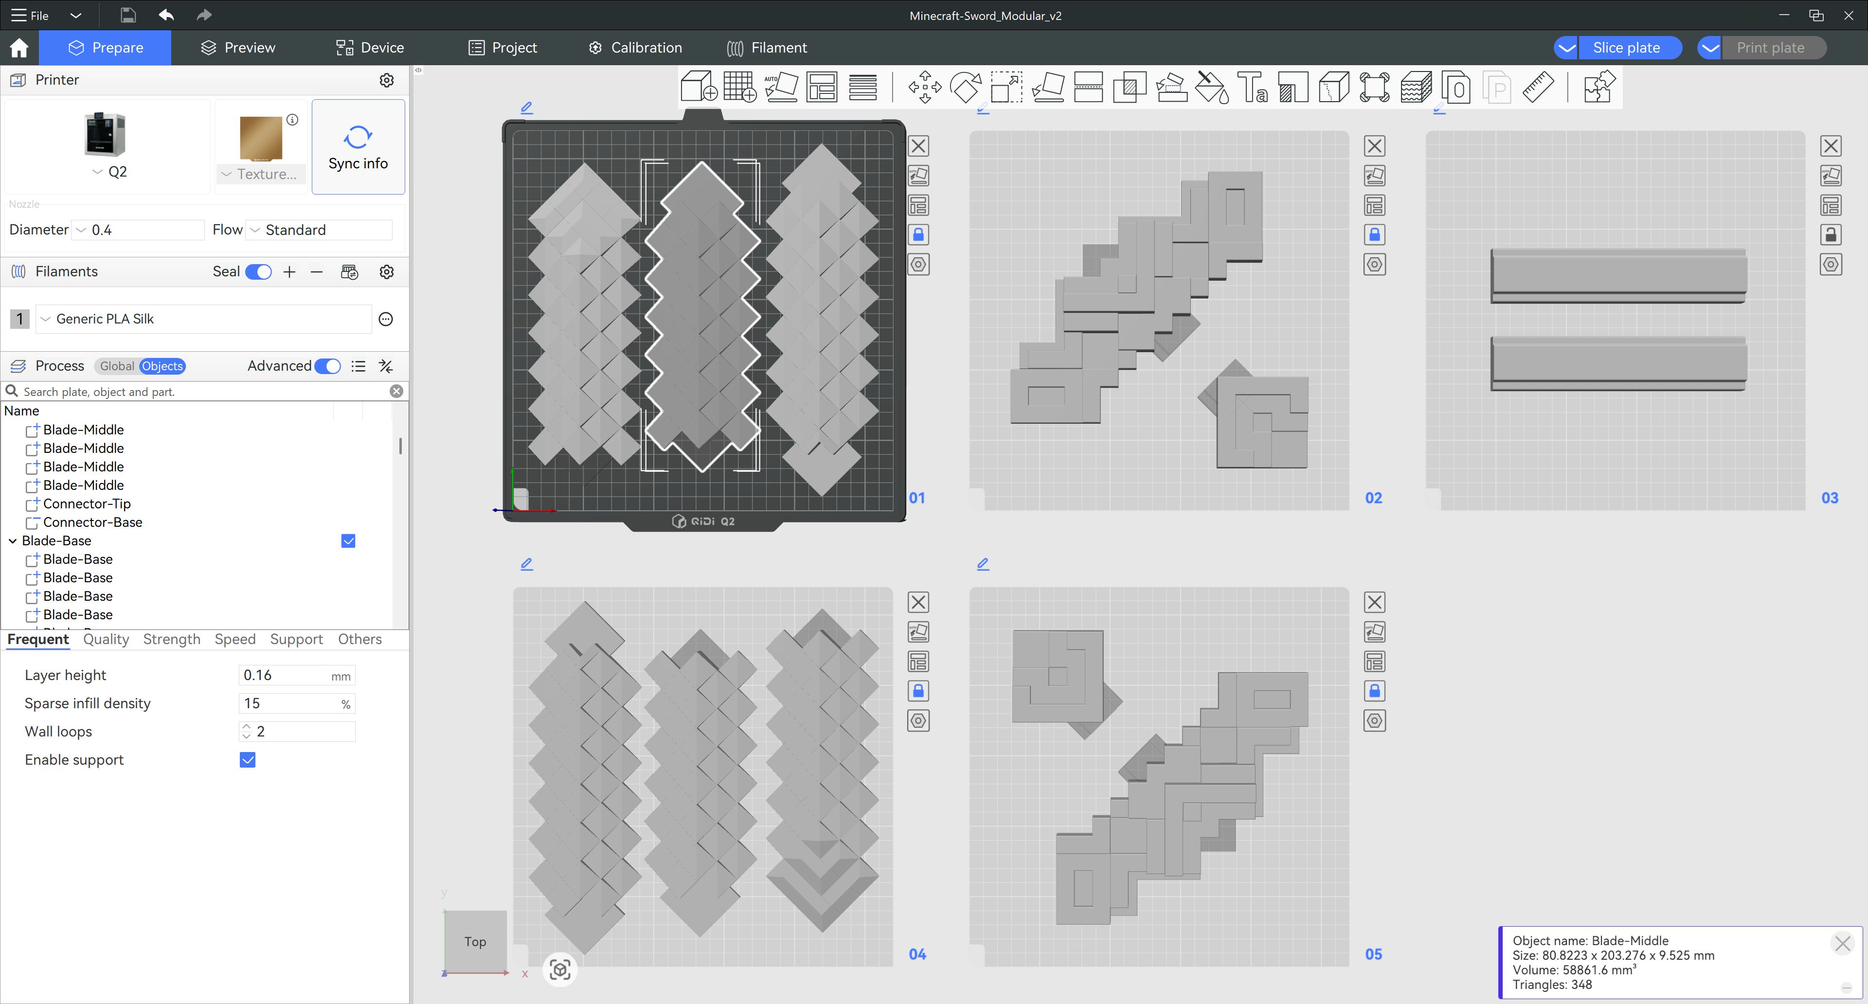Switch to the Support settings tab

297,639
